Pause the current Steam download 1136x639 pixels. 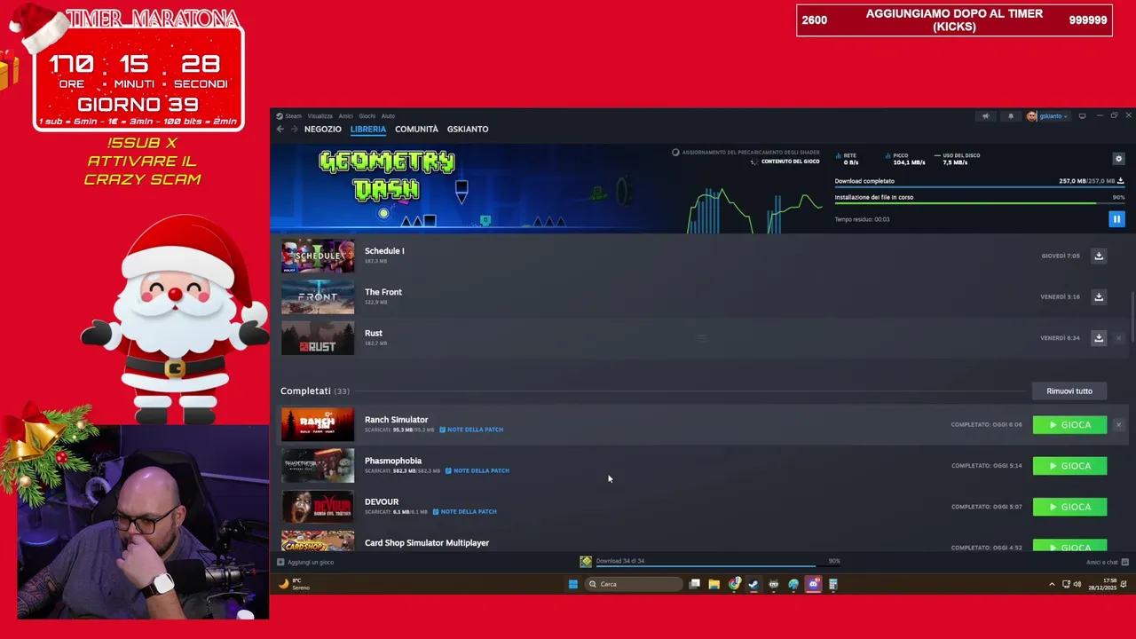[1116, 218]
